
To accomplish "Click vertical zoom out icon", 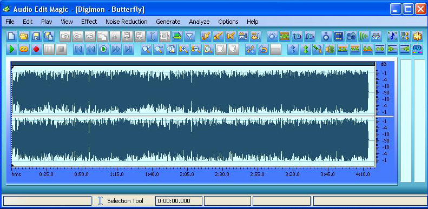I will (x=196, y=49).
